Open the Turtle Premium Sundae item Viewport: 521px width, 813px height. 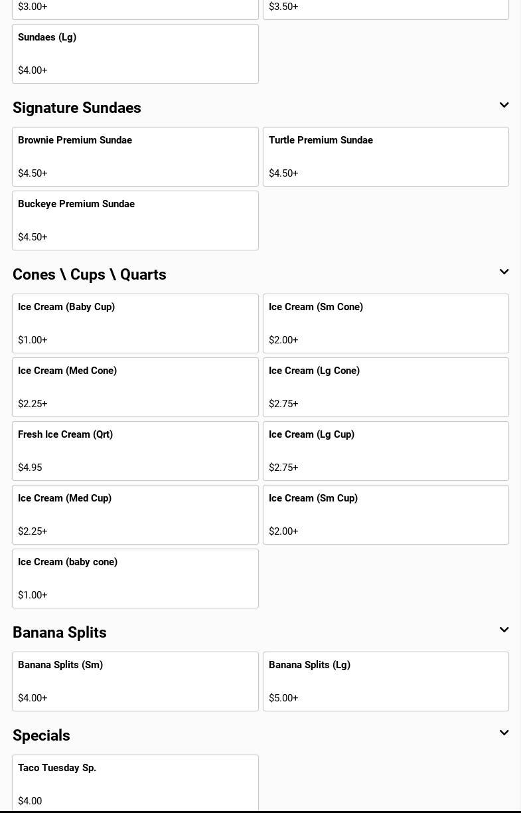(386, 157)
